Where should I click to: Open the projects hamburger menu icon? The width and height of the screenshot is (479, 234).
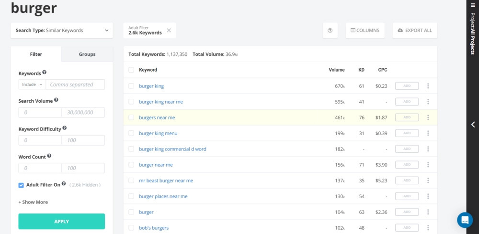(x=473, y=5)
